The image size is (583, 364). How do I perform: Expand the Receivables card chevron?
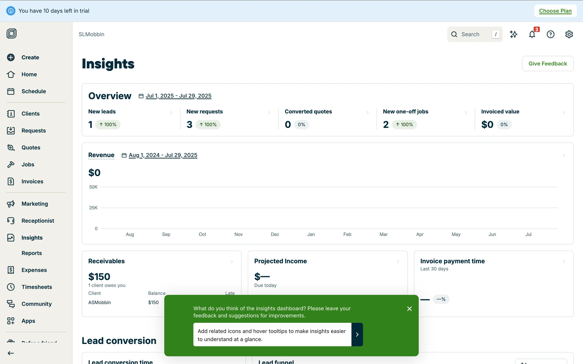pyautogui.click(x=232, y=261)
